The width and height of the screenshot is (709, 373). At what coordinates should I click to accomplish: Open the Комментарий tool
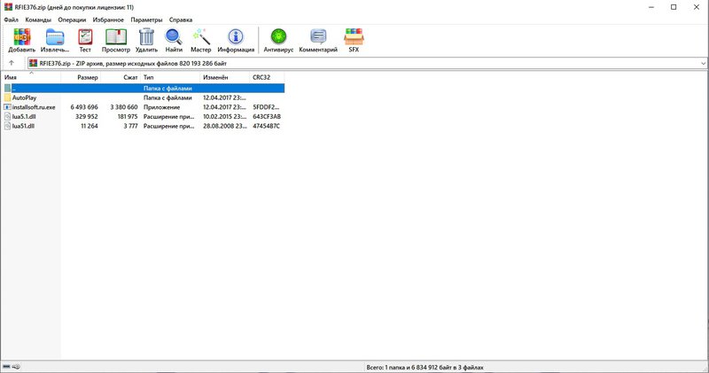pyautogui.click(x=318, y=36)
